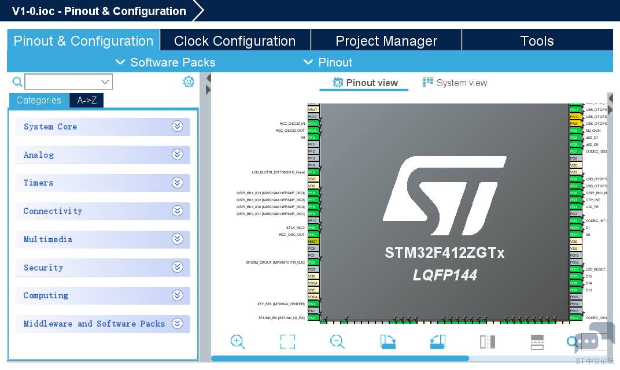
Task: Open the Project Manager tab
Action: [x=386, y=40]
